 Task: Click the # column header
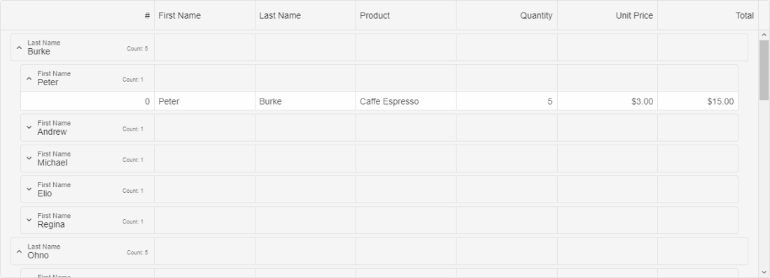tap(78, 15)
